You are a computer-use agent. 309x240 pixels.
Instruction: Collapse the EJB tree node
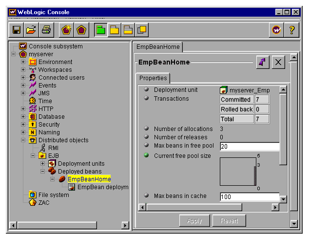pyautogui.click(x=33, y=156)
